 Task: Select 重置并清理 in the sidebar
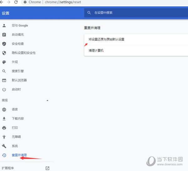[19, 155]
